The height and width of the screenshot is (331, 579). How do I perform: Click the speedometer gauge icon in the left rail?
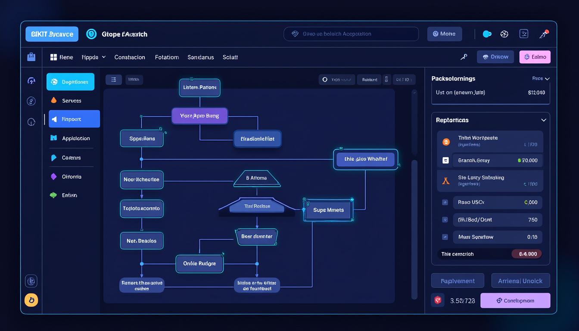(31, 81)
